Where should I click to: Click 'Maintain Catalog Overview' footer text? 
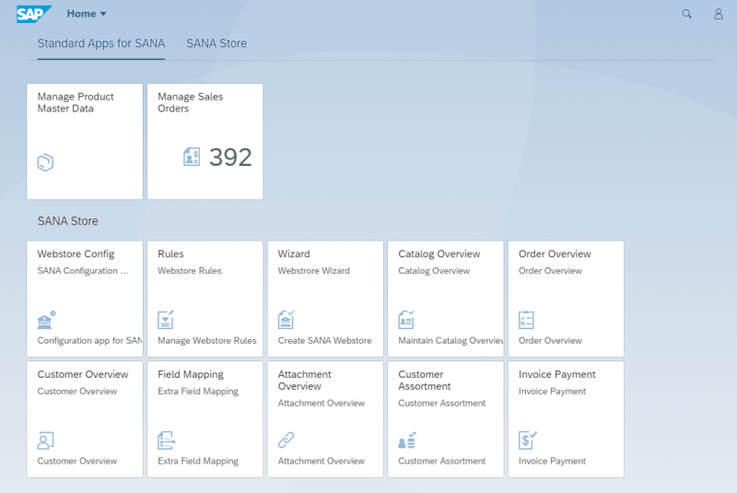point(450,341)
